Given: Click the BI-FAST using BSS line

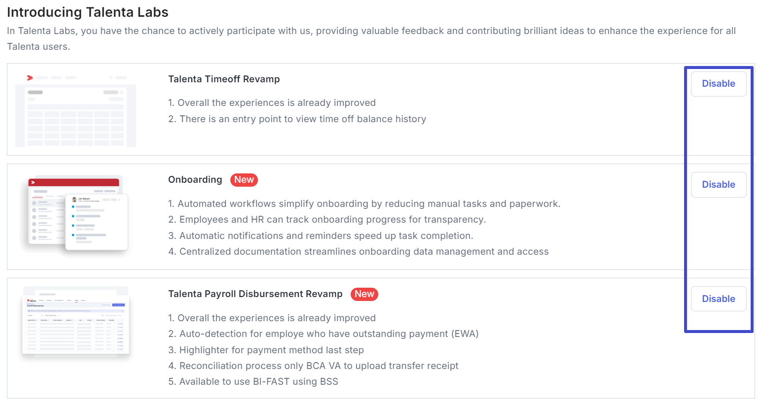Looking at the screenshot, I should pos(253,382).
